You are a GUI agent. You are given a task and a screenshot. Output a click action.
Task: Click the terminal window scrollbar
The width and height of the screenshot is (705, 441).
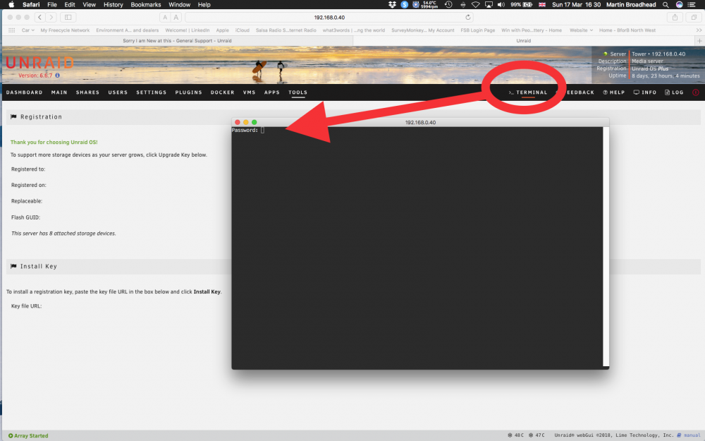point(606,246)
